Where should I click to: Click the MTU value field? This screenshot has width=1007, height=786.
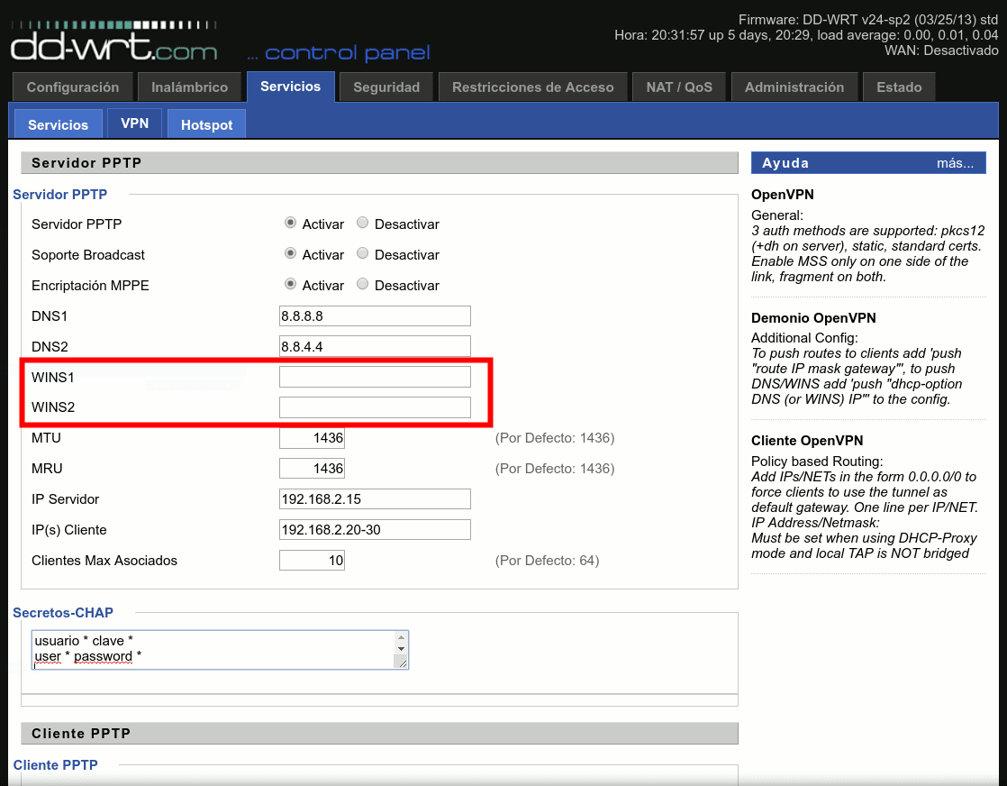pyautogui.click(x=313, y=438)
